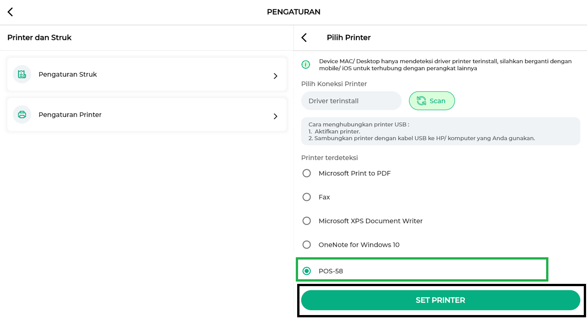Screen dimensions: 587x321
Task: Click the USB printer connection instructions box
Action: point(440,131)
